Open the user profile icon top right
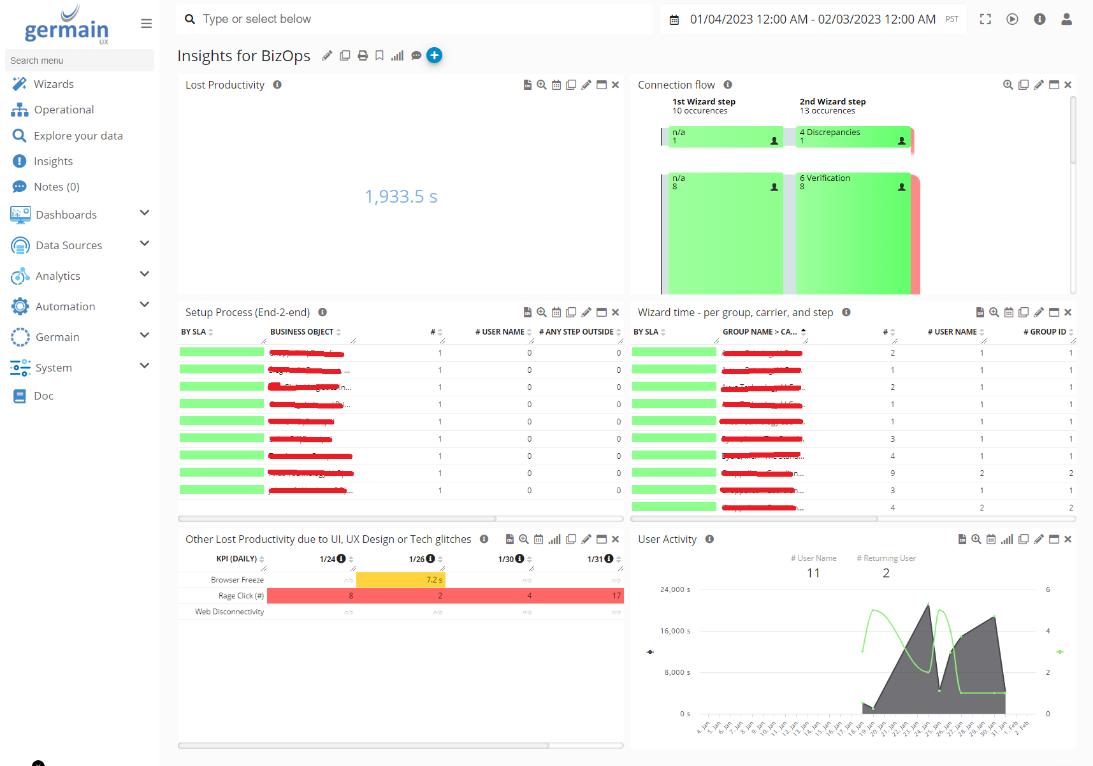This screenshot has height=766, width=1093. point(1066,19)
